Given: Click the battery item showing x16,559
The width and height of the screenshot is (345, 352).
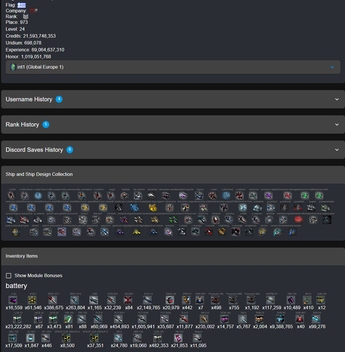Looking at the screenshot, I should click(13, 300).
